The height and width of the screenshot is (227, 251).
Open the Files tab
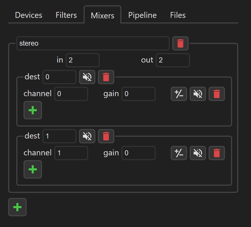pyautogui.click(x=178, y=15)
